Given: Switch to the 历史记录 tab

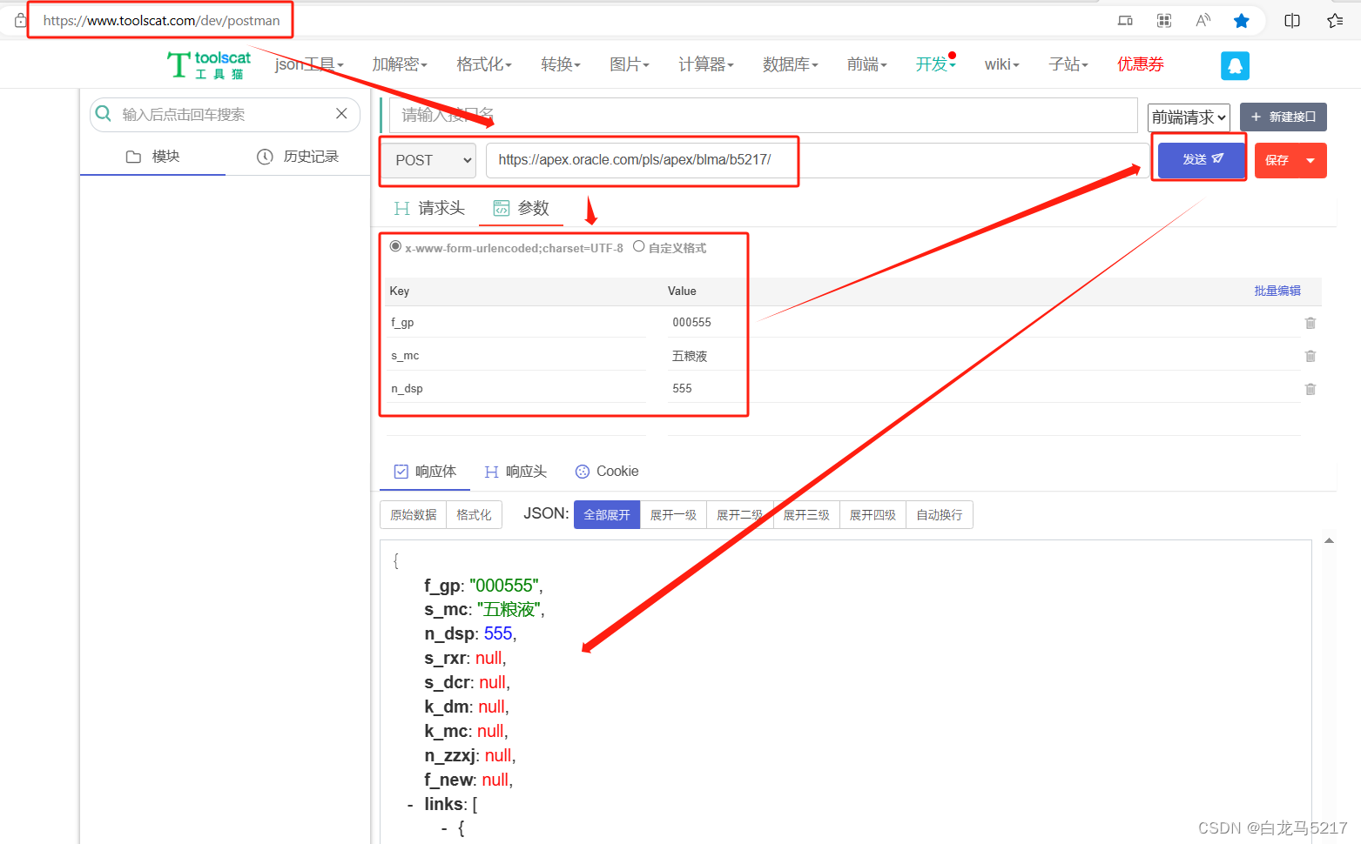Looking at the screenshot, I should tap(298, 157).
